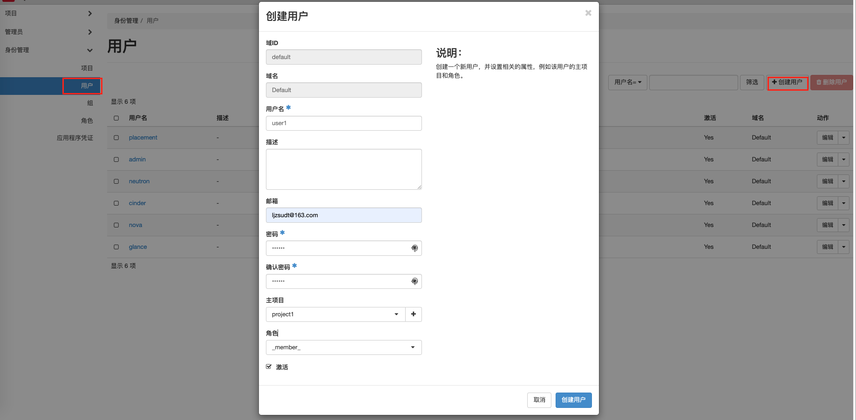Image resolution: width=856 pixels, height=420 pixels.
Task: Click 身份管理 breadcrumb link
Action: coord(126,21)
